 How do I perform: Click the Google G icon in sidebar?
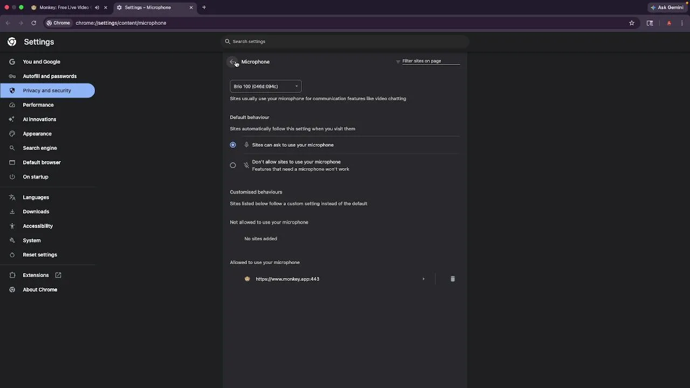(x=12, y=62)
